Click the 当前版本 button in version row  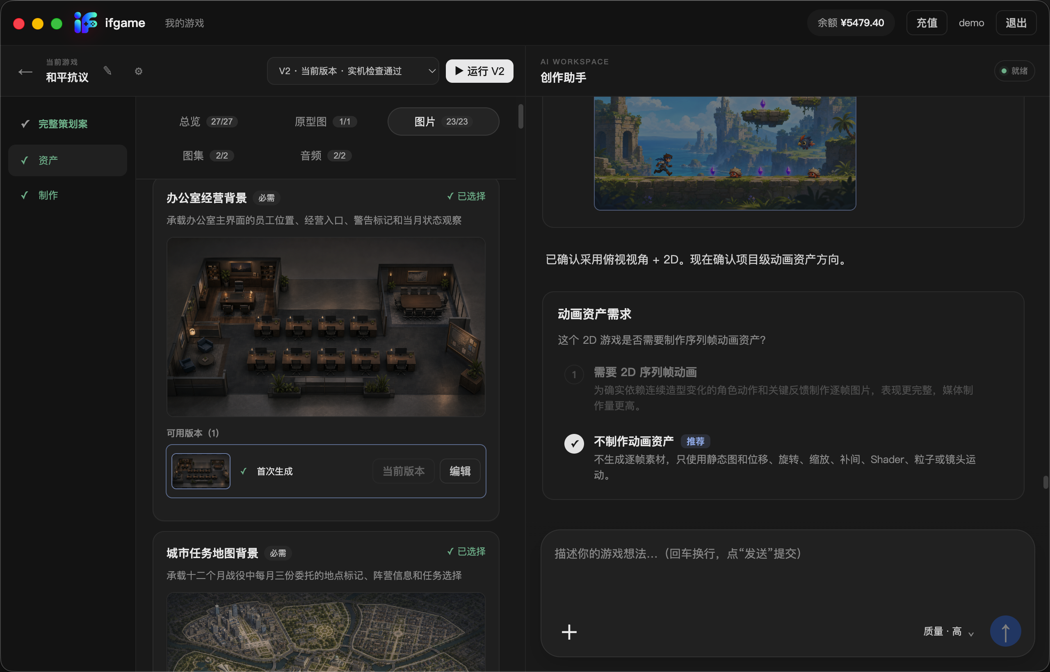tap(404, 471)
